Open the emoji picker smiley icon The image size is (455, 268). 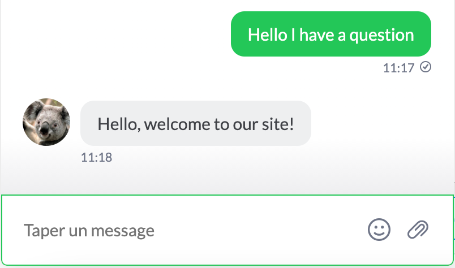point(379,229)
